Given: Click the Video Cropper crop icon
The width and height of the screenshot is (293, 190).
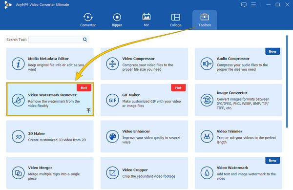Looking at the screenshot, I should tap(112, 173).
